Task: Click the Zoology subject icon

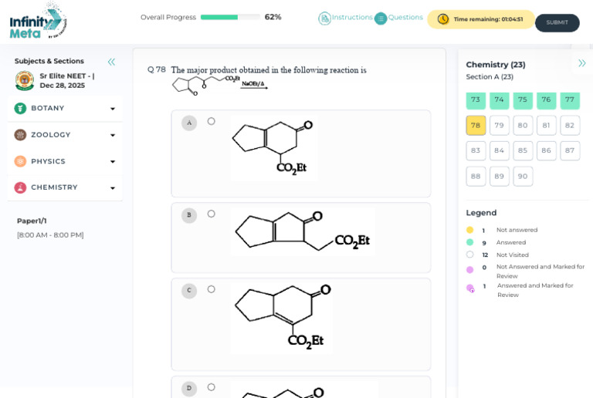Action: (x=20, y=135)
